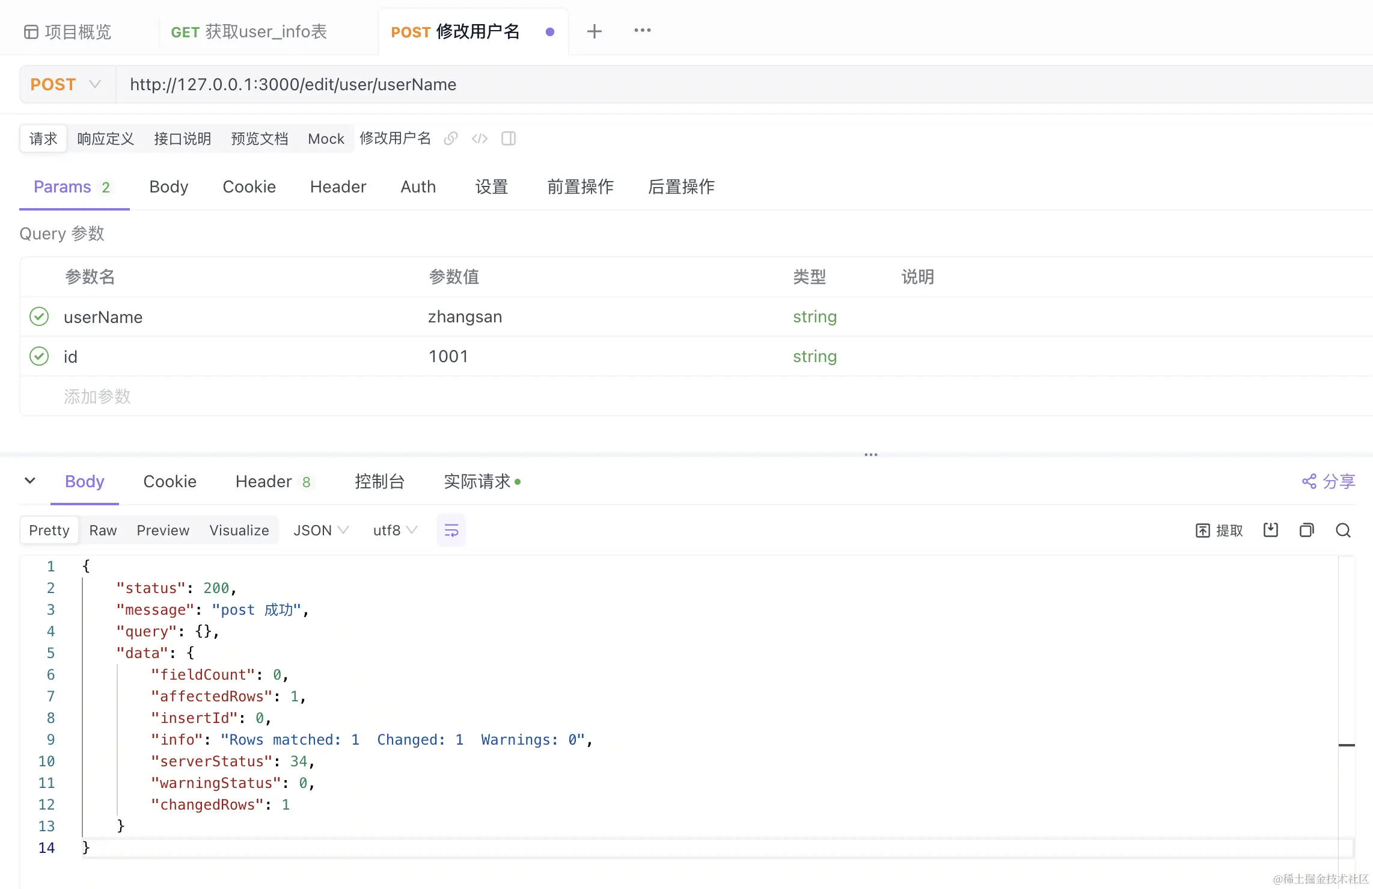Open the utf8 encoding dropdown
Screen dimensions: 1373x889
pyautogui.click(x=394, y=530)
